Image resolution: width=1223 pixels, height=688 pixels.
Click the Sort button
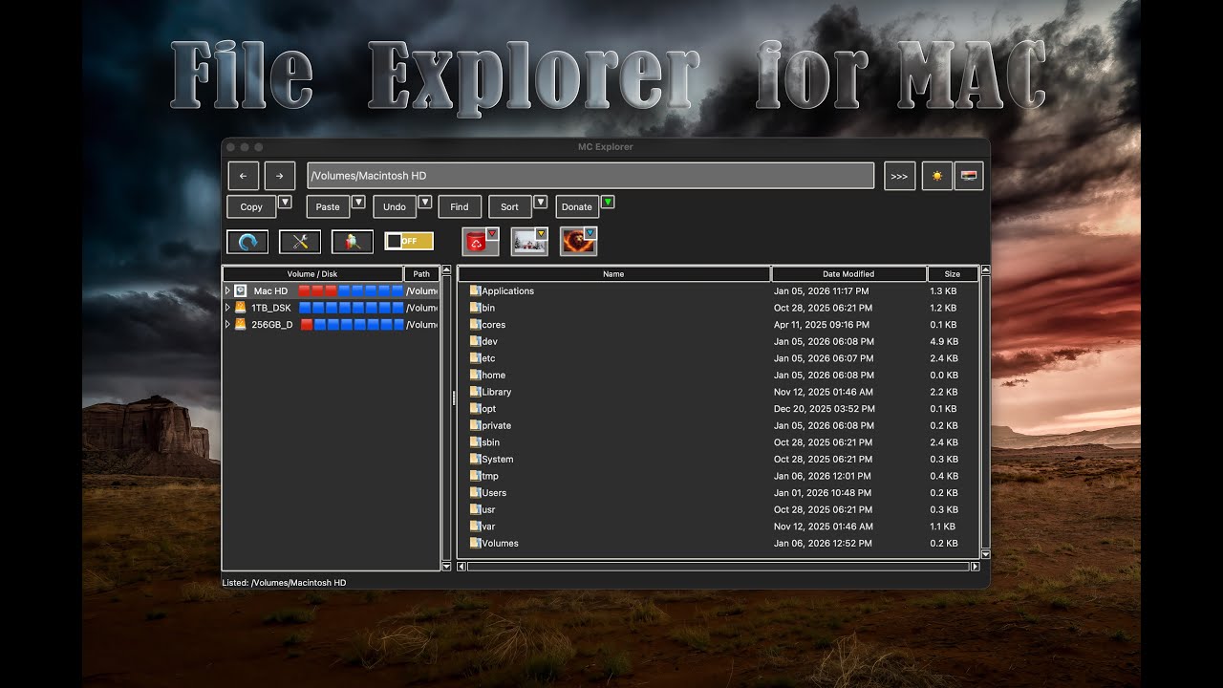click(x=510, y=206)
